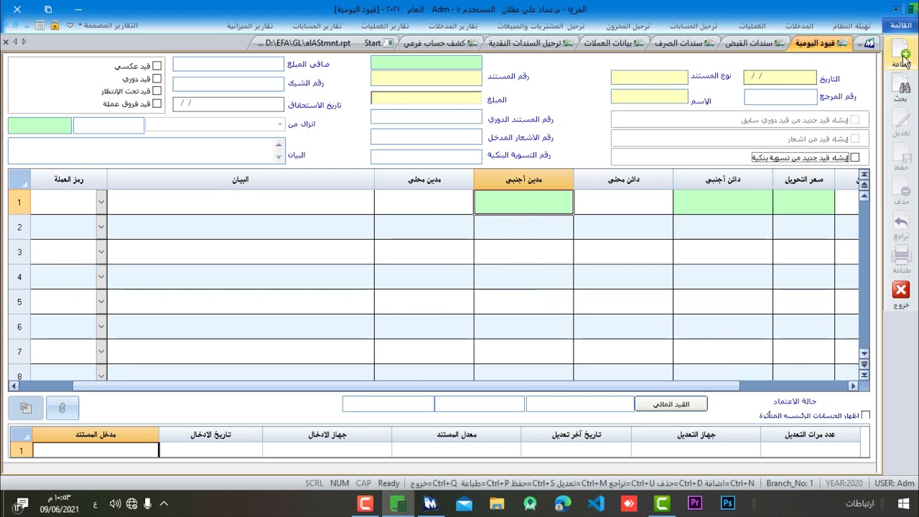Open currency code dropdown in row 4
This screenshot has height=517, width=919.
101,276
